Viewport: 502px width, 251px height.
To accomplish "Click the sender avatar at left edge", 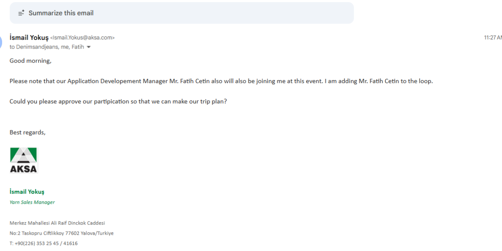I will [x=1, y=42].
